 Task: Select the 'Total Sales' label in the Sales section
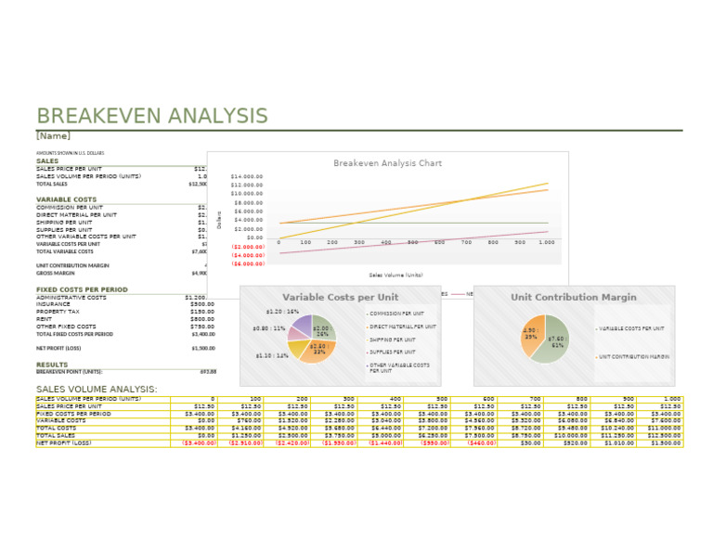52,184
